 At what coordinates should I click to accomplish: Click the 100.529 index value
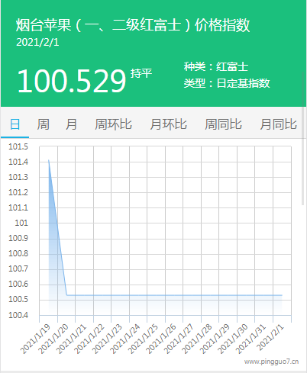(x=72, y=81)
